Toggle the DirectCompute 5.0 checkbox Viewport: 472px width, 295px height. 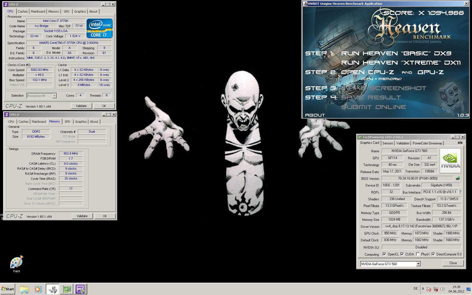tap(433, 254)
